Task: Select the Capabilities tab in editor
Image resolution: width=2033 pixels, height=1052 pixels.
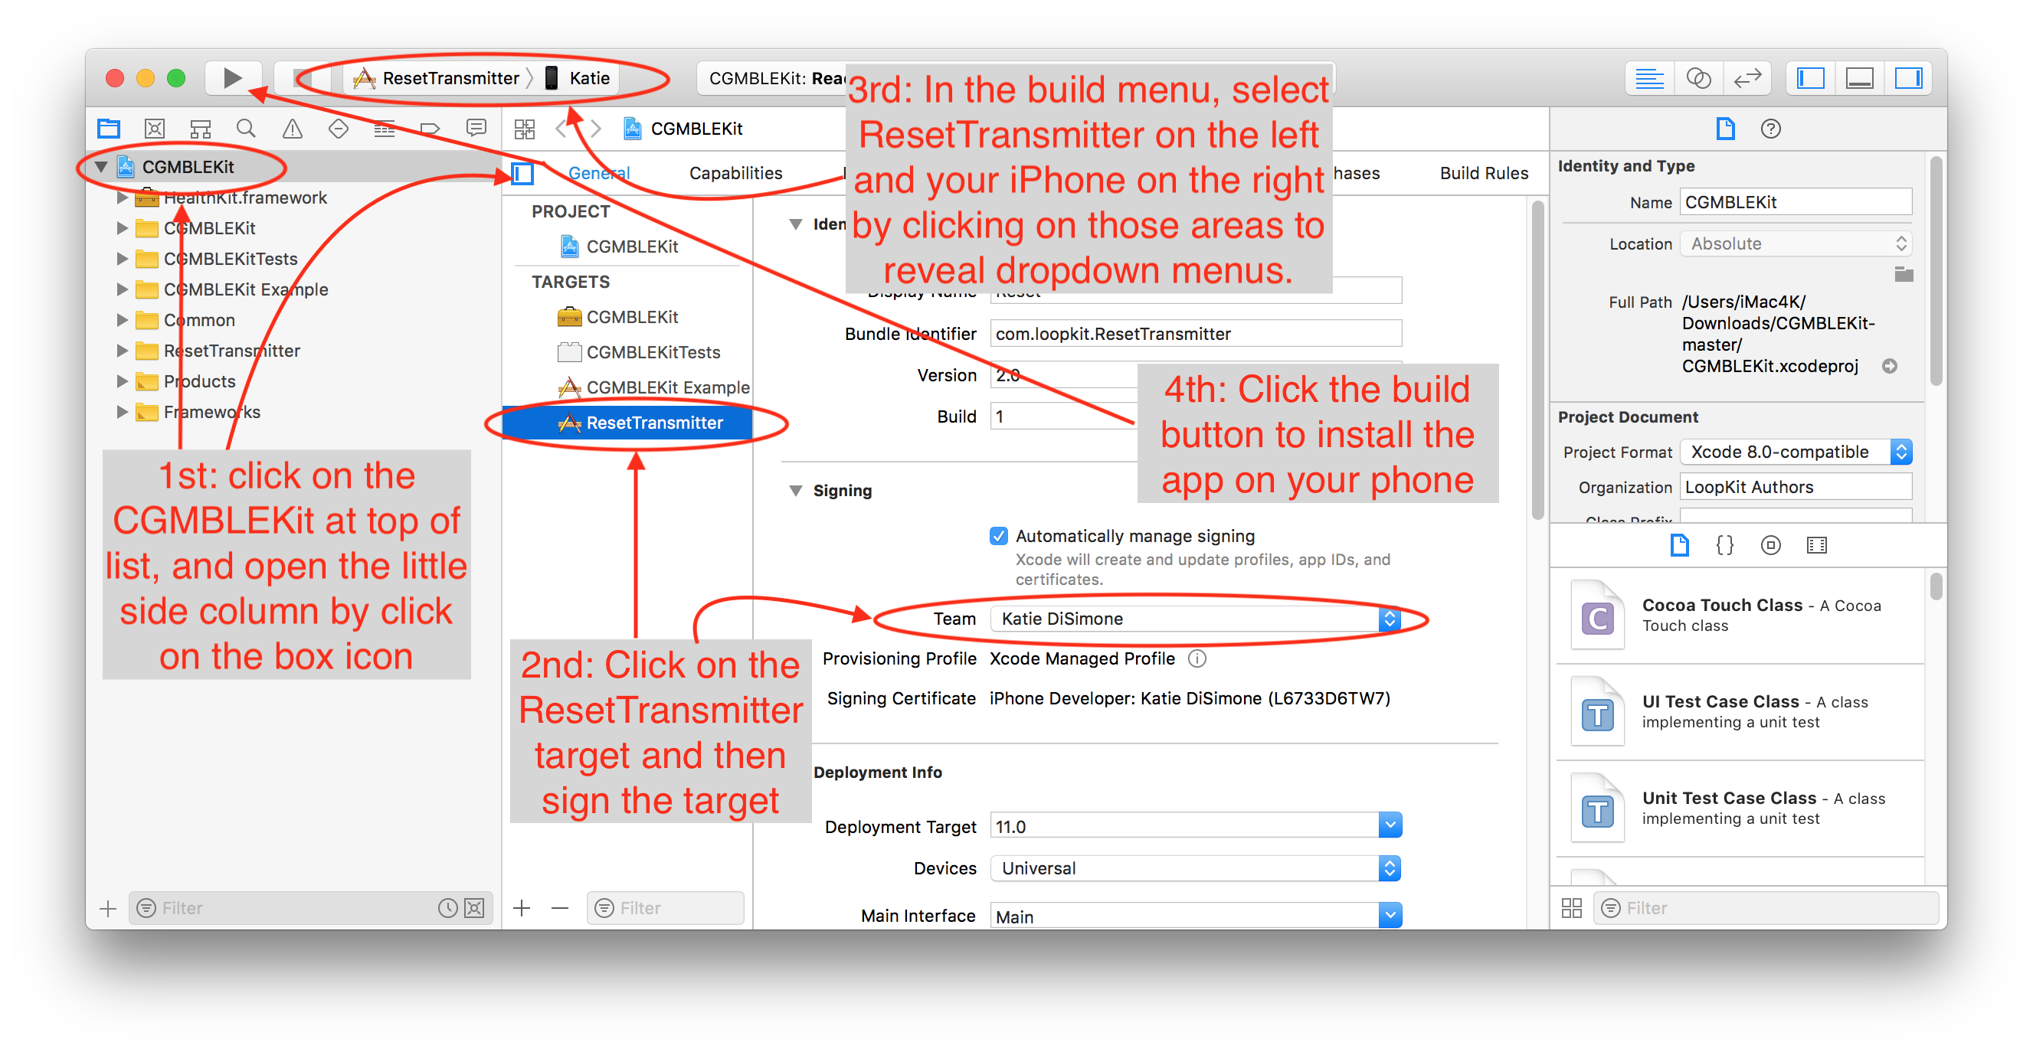Action: click(x=734, y=172)
